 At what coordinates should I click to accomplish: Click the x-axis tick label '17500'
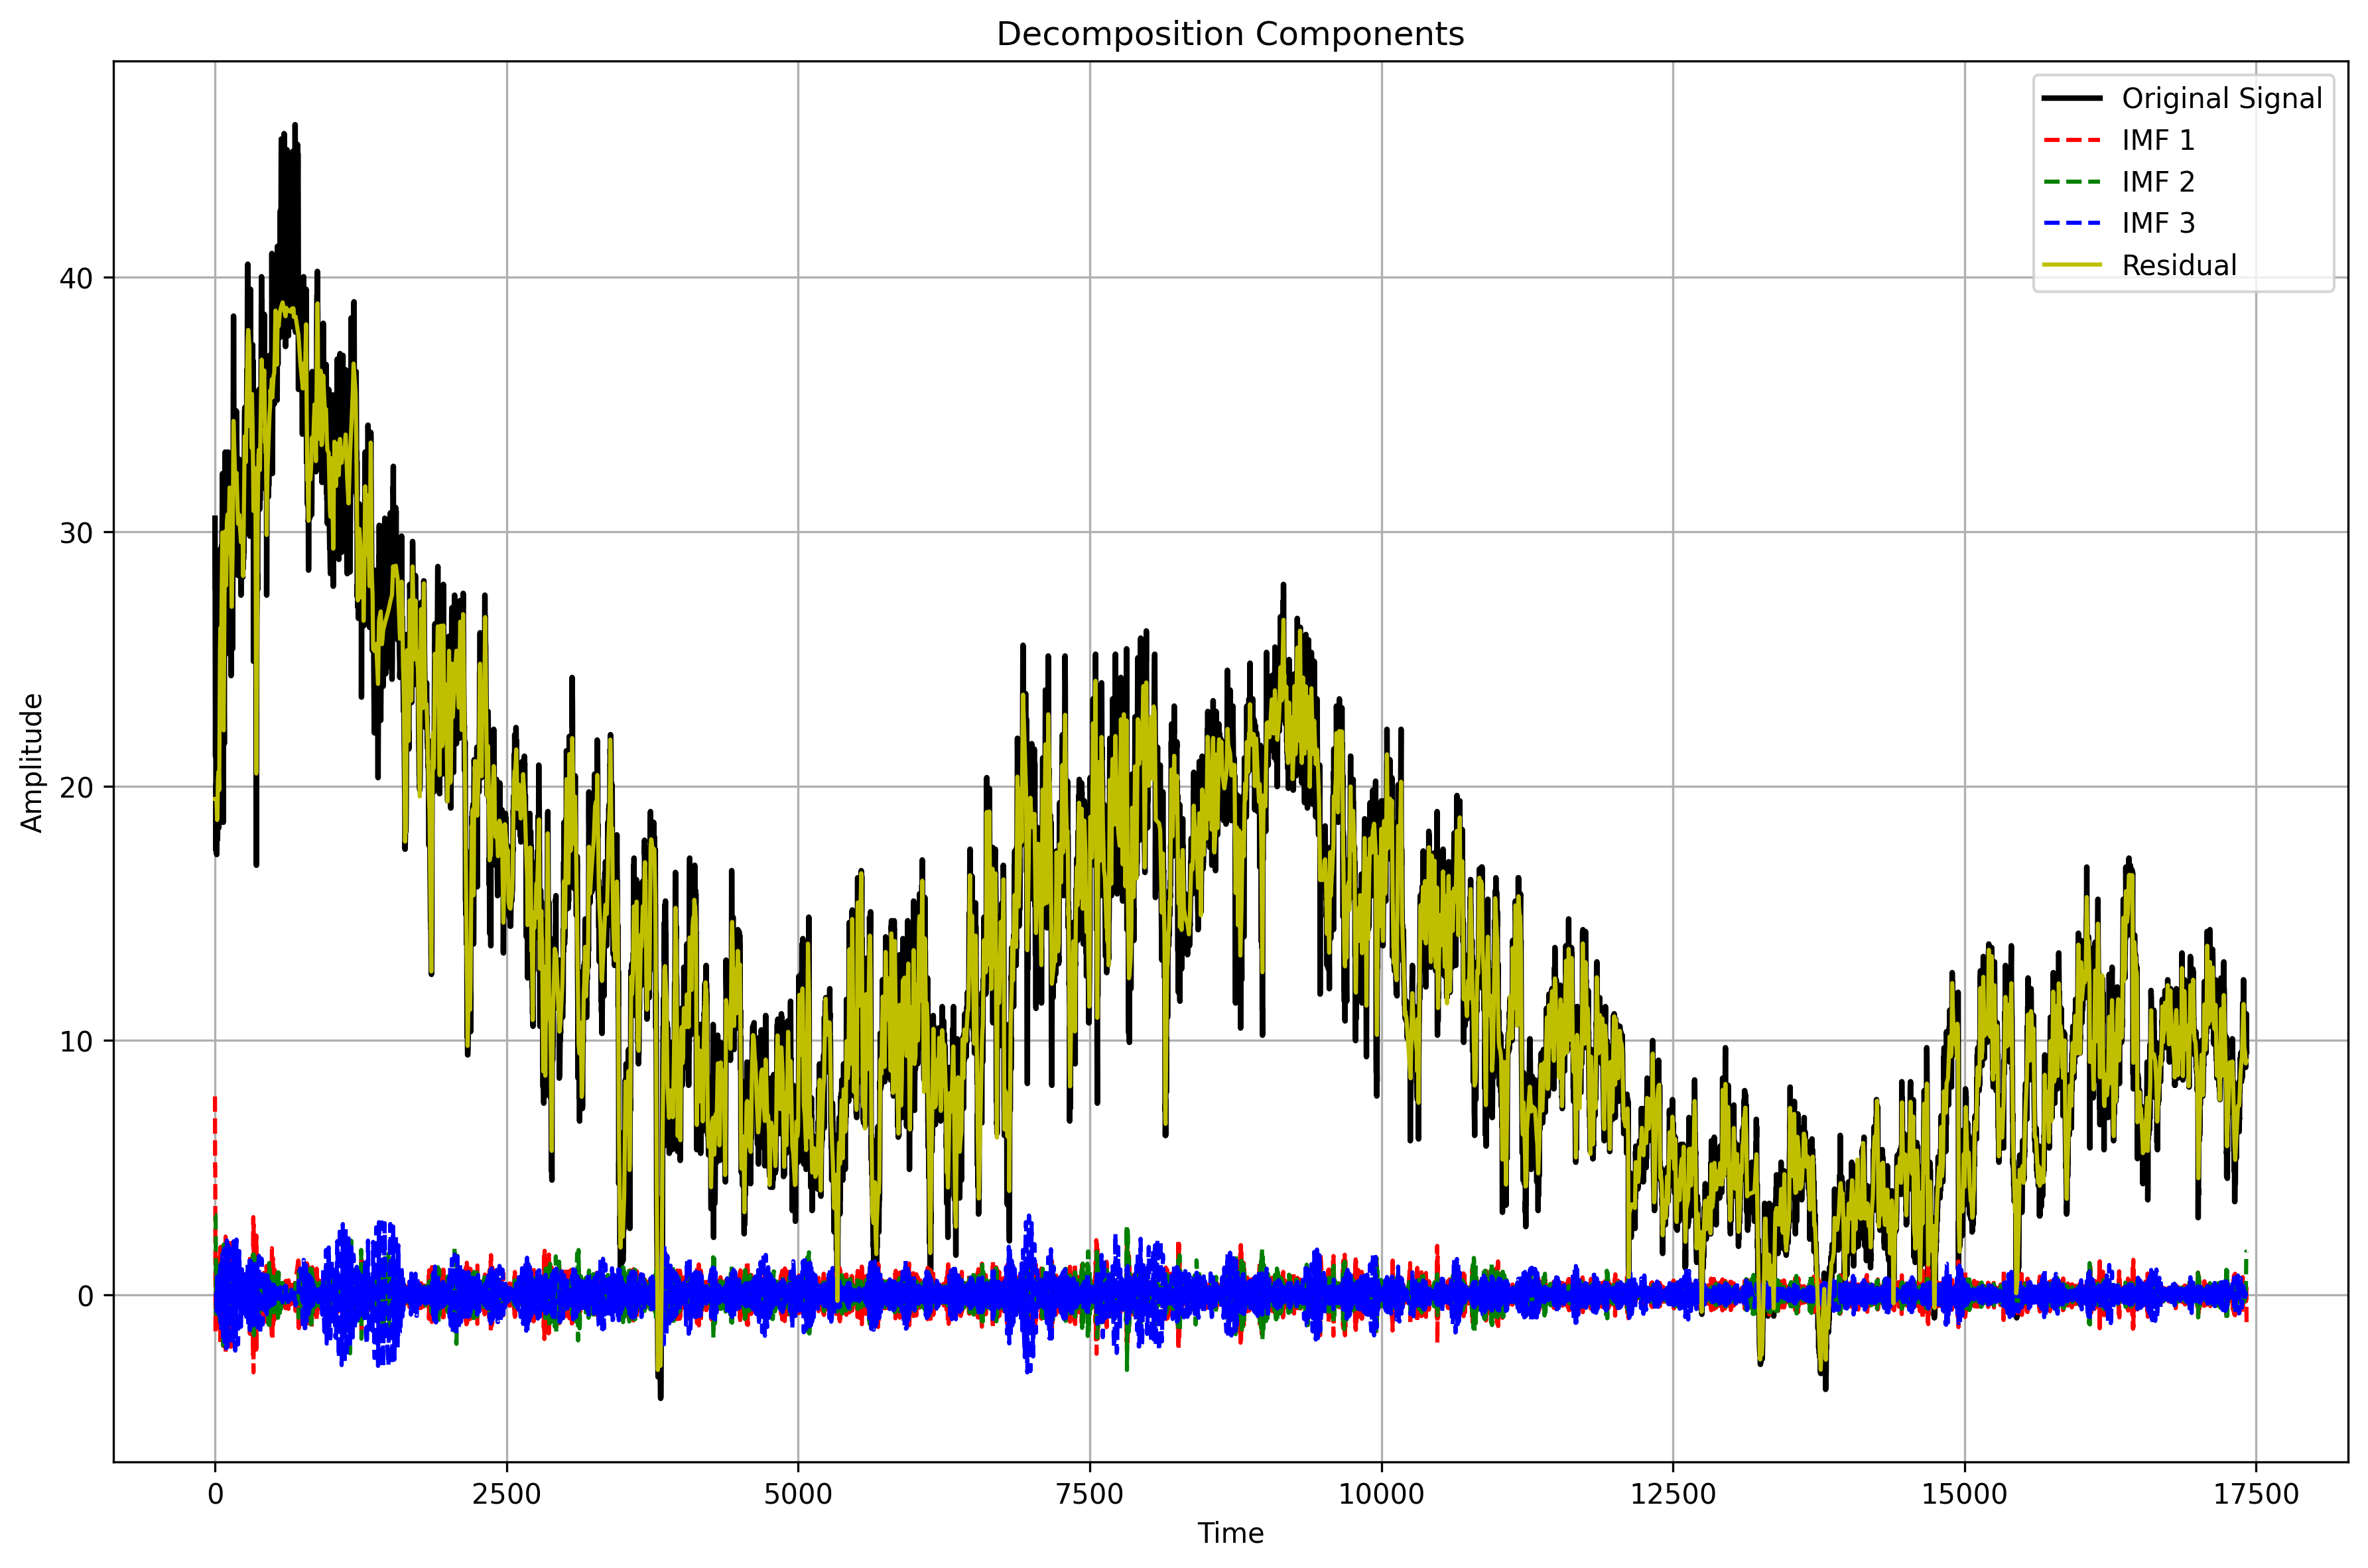coord(2256,1494)
